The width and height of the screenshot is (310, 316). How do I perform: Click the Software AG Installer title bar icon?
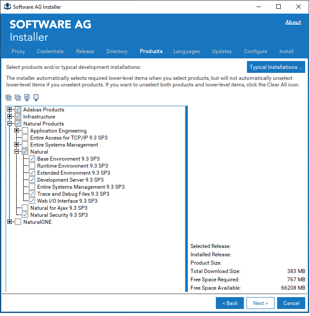pyautogui.click(x=7, y=7)
